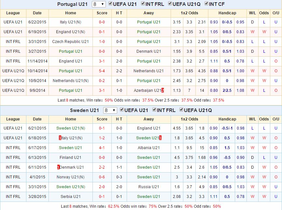Select the 2/2.5 handicap value for Azerbaijan match
This screenshot has width=282, height=210.
pos(227,91)
